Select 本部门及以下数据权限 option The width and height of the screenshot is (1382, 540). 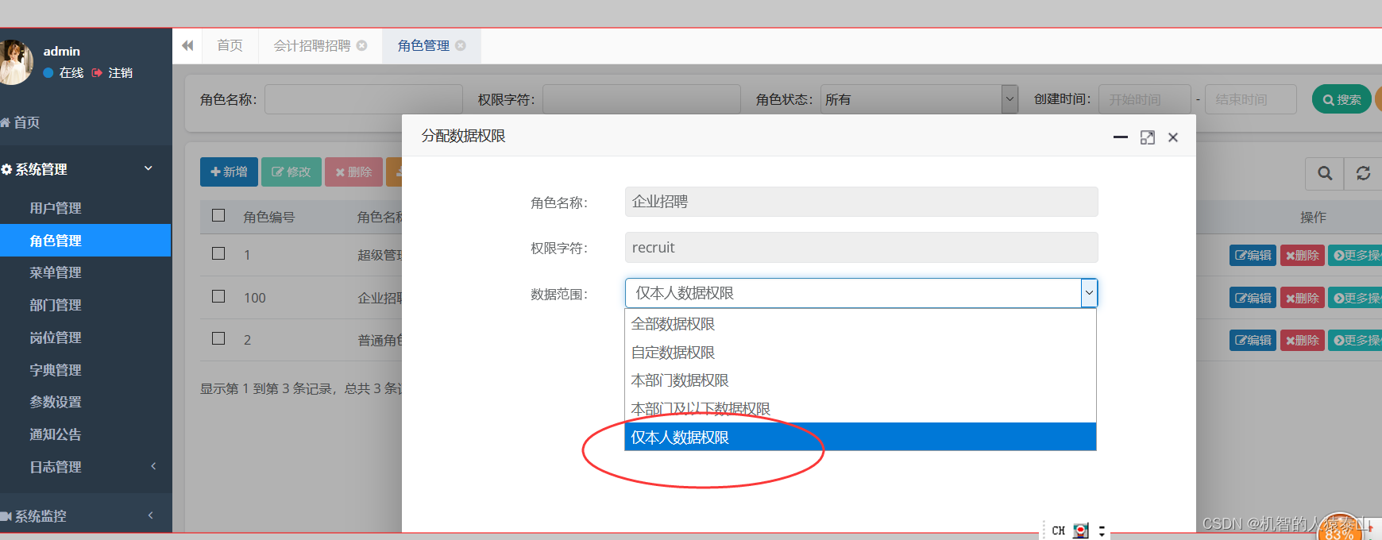[860, 408]
